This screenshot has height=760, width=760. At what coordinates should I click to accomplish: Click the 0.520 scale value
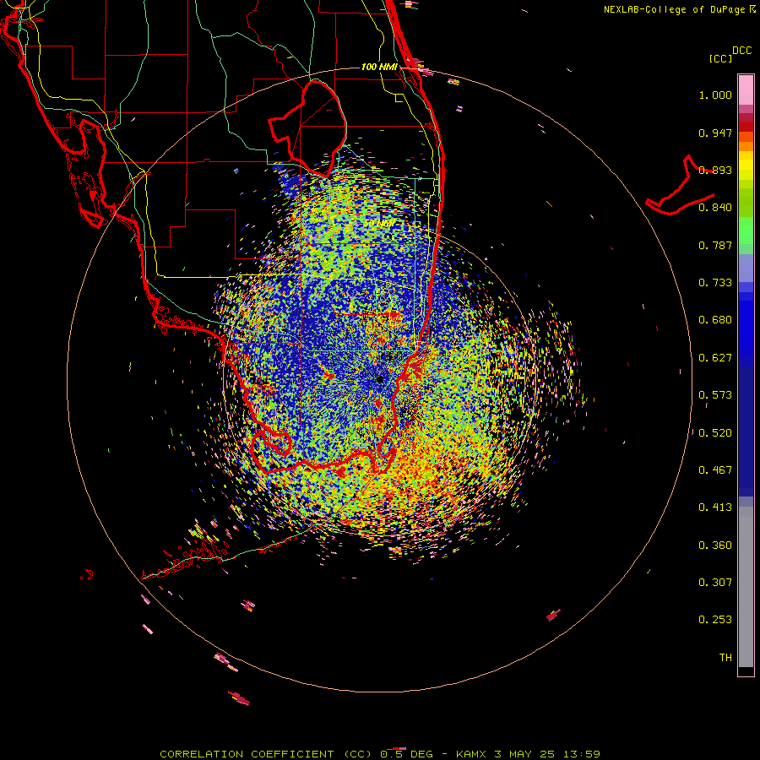[715, 433]
